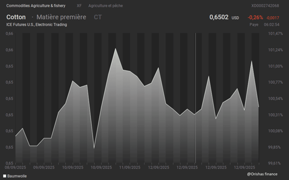Click the 09/09/2025 axis date
Viewport: 289px width, 180px height.
44,168
